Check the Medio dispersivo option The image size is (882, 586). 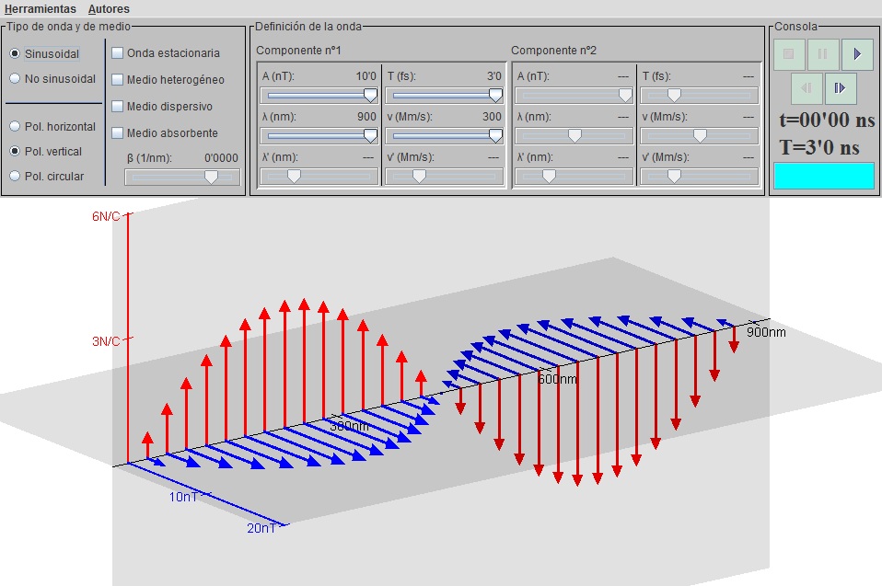(118, 107)
